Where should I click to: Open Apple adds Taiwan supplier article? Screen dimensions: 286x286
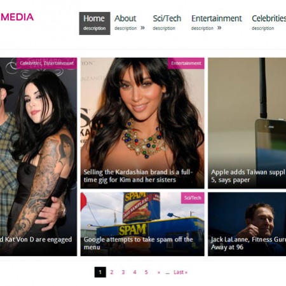[249, 176]
